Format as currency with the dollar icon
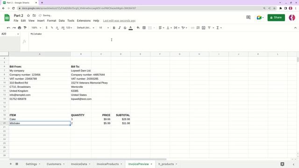The height and width of the screenshot is (168, 299). pyautogui.click(x=47, y=28)
